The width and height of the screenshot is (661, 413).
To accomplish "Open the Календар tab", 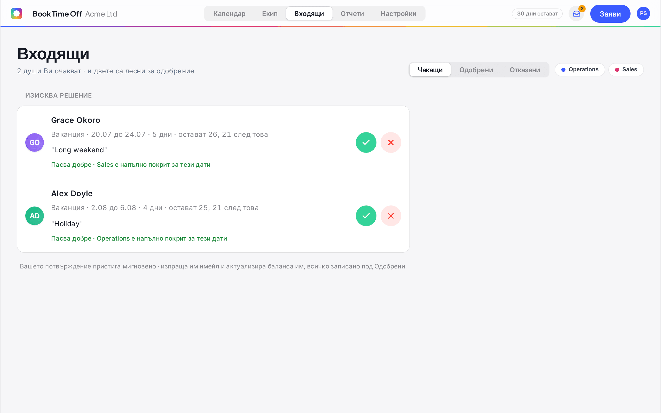I will coord(229,14).
